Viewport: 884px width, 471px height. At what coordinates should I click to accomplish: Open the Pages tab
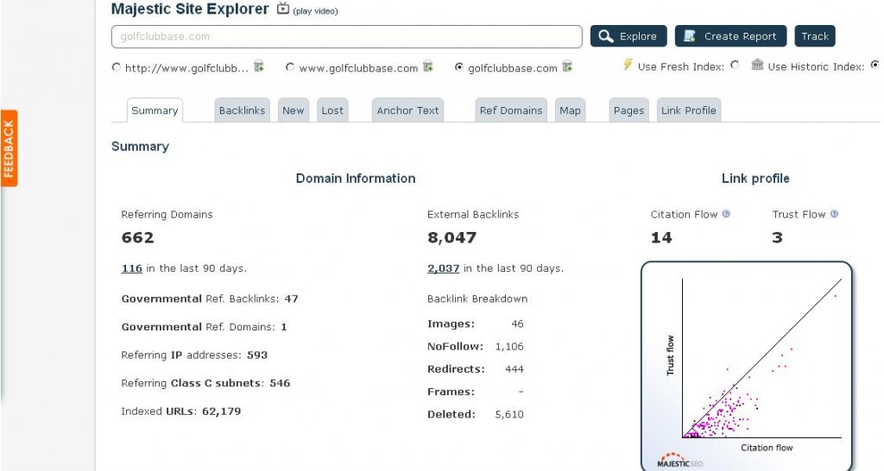coord(628,110)
